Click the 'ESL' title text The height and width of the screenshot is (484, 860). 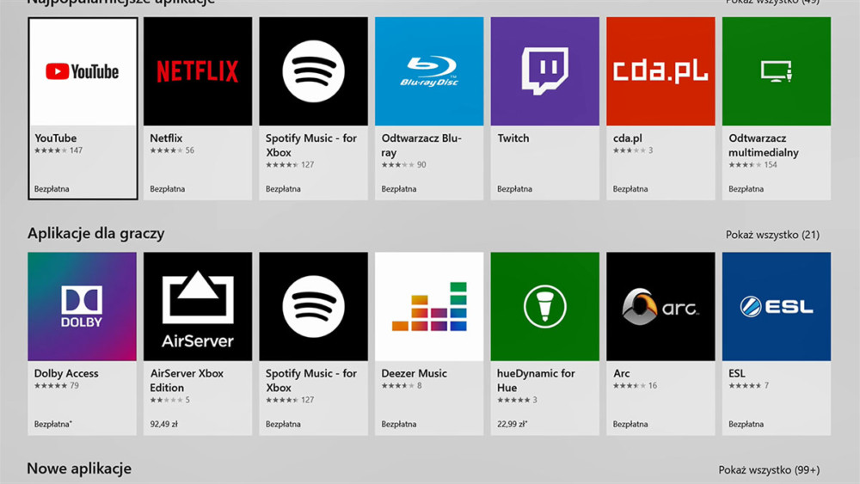pyautogui.click(x=737, y=373)
